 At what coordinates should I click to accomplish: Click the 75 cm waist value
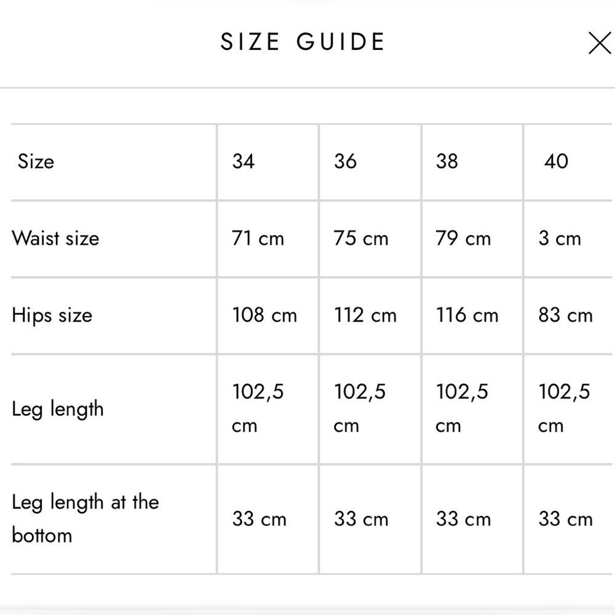pos(361,239)
